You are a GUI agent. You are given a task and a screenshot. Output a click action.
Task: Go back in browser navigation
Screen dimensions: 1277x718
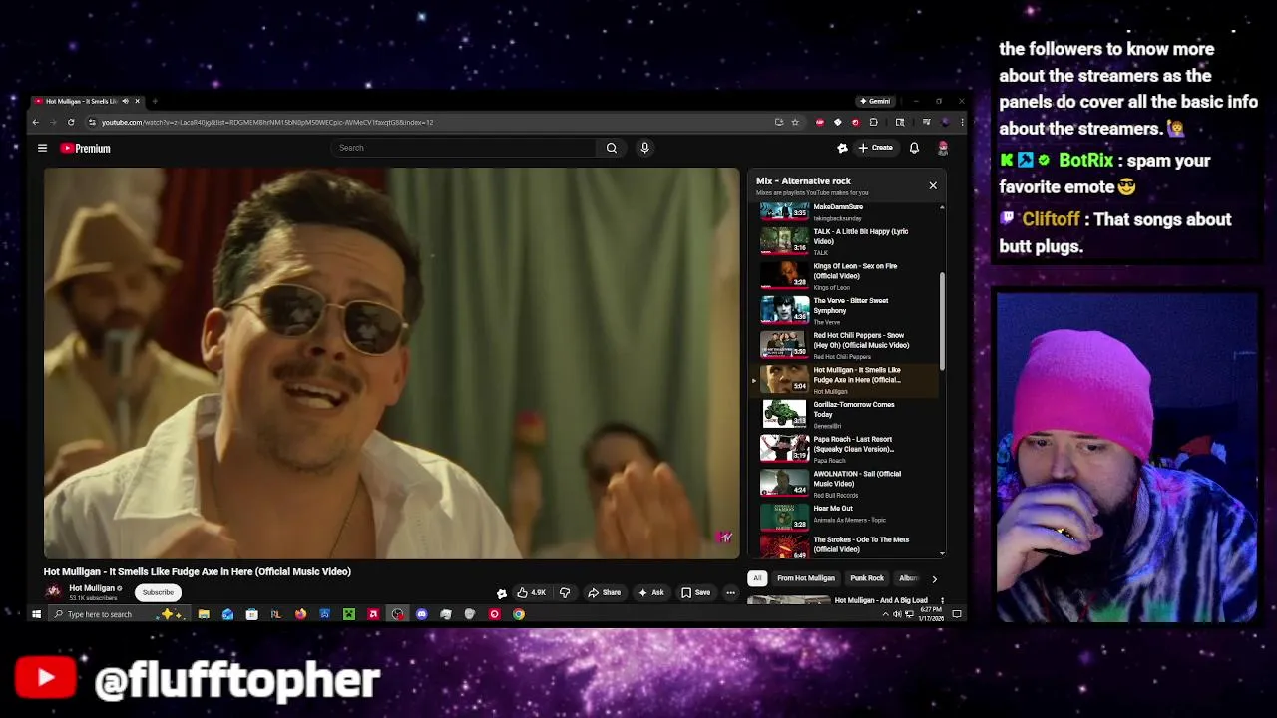click(35, 122)
